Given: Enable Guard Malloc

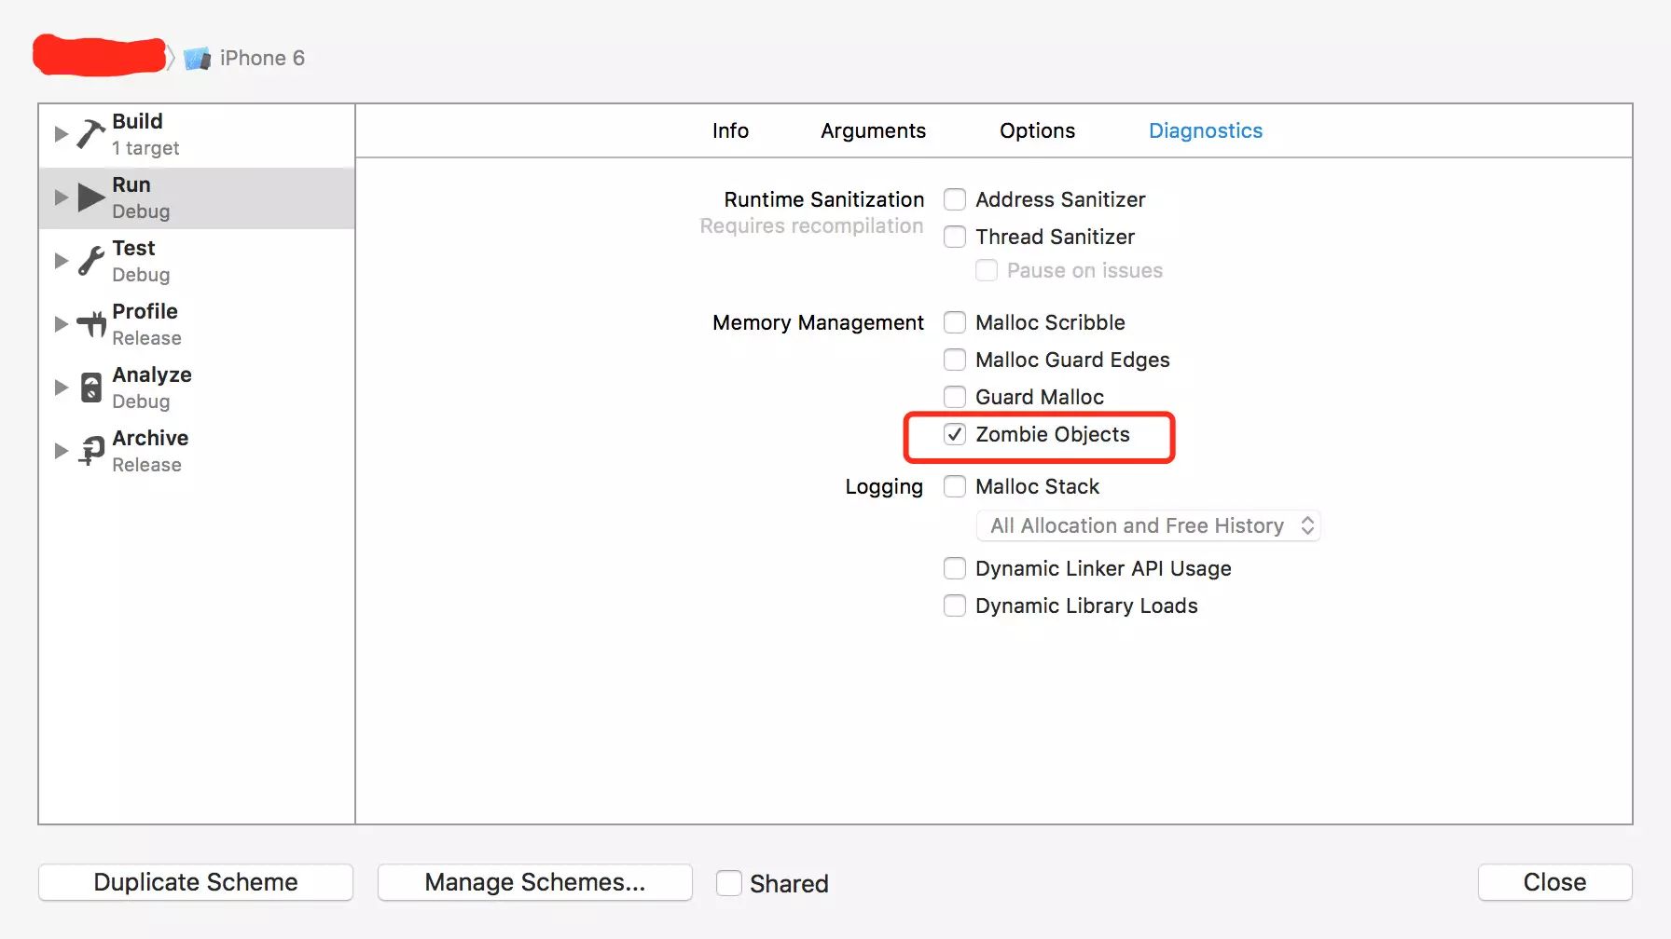Looking at the screenshot, I should [955, 397].
